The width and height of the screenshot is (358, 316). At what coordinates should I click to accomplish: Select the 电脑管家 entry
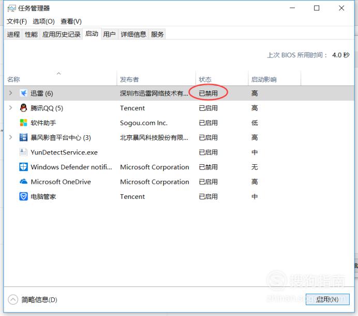[43, 196]
